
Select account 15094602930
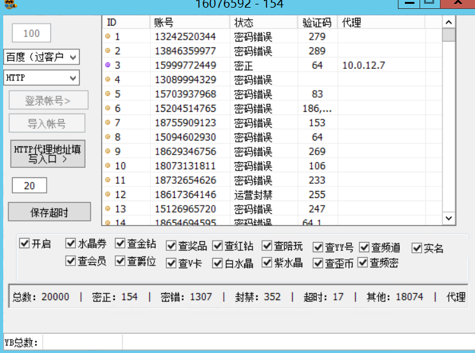(x=185, y=137)
